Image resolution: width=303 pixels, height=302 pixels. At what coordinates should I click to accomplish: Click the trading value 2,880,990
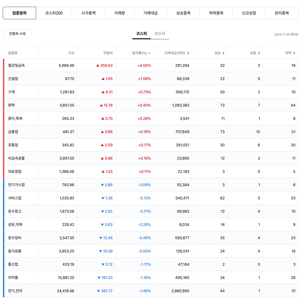(x=180, y=291)
